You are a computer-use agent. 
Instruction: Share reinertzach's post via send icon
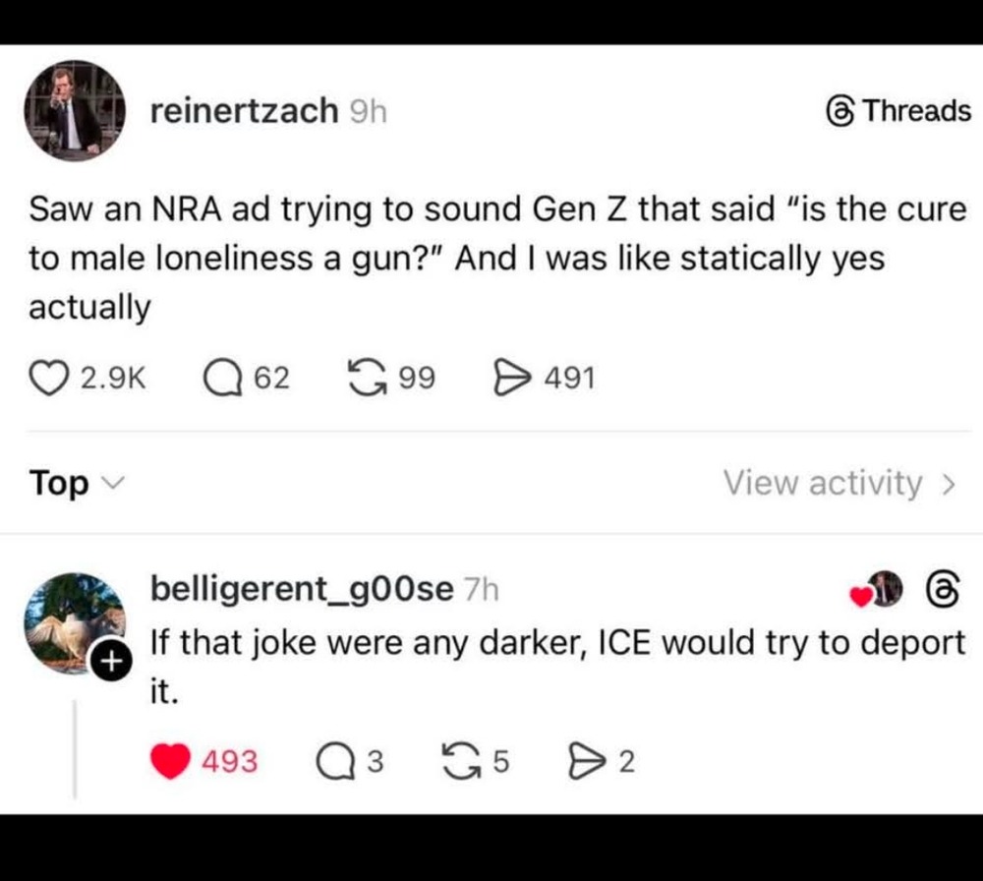(507, 378)
